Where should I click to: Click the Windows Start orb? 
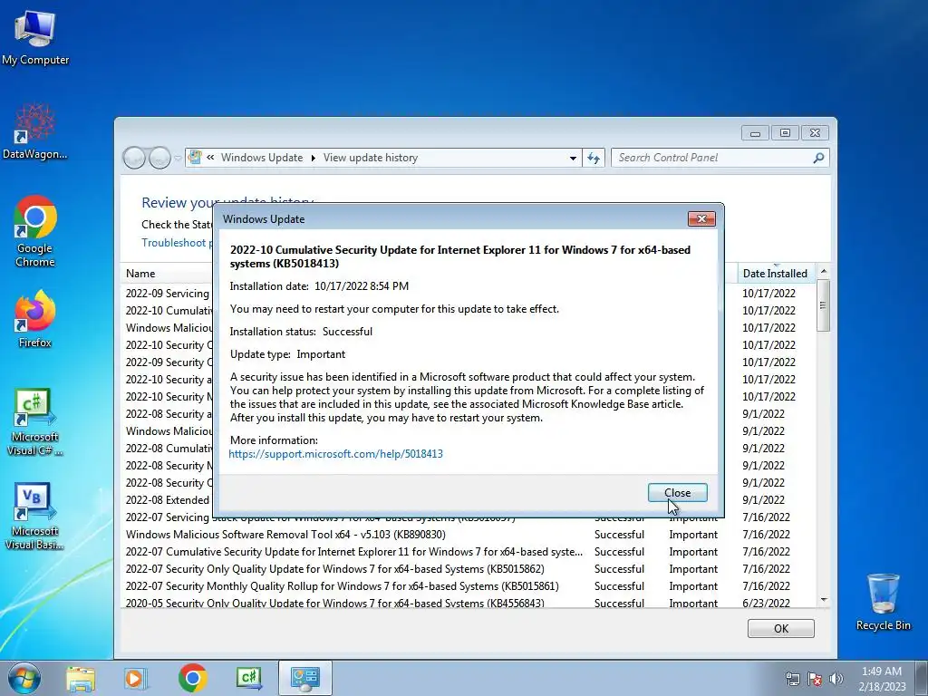24,678
